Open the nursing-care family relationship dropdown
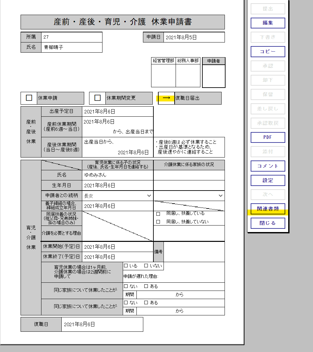The height and width of the screenshot is (352, 313). pyautogui.click(x=189, y=196)
